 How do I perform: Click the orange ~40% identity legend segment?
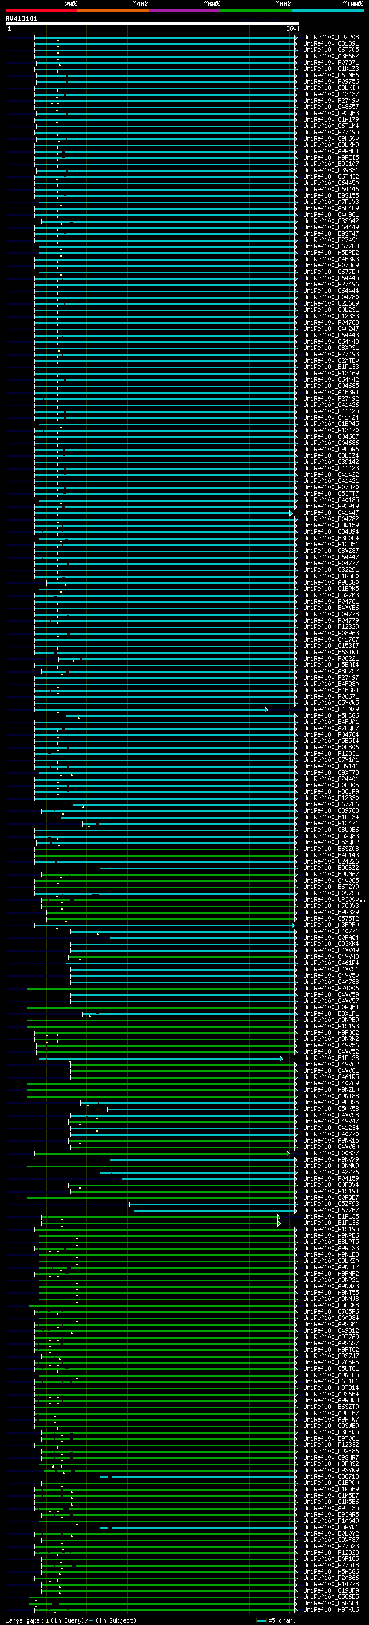point(113,11)
